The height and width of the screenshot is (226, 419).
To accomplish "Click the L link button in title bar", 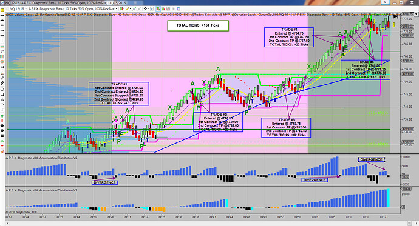I will click(x=386, y=2).
